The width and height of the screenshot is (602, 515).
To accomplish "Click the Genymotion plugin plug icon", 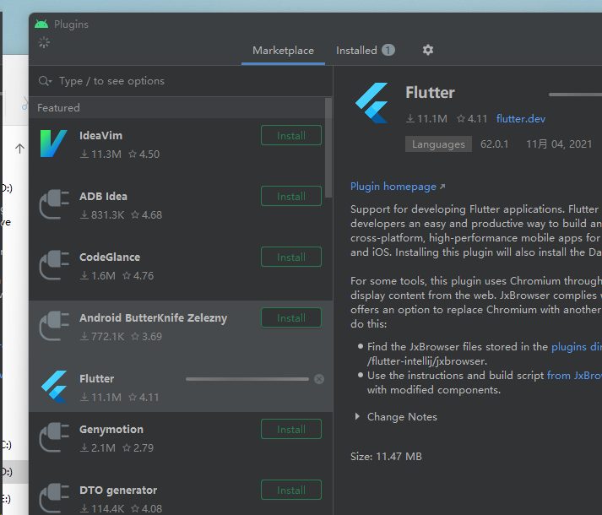I will (54, 437).
